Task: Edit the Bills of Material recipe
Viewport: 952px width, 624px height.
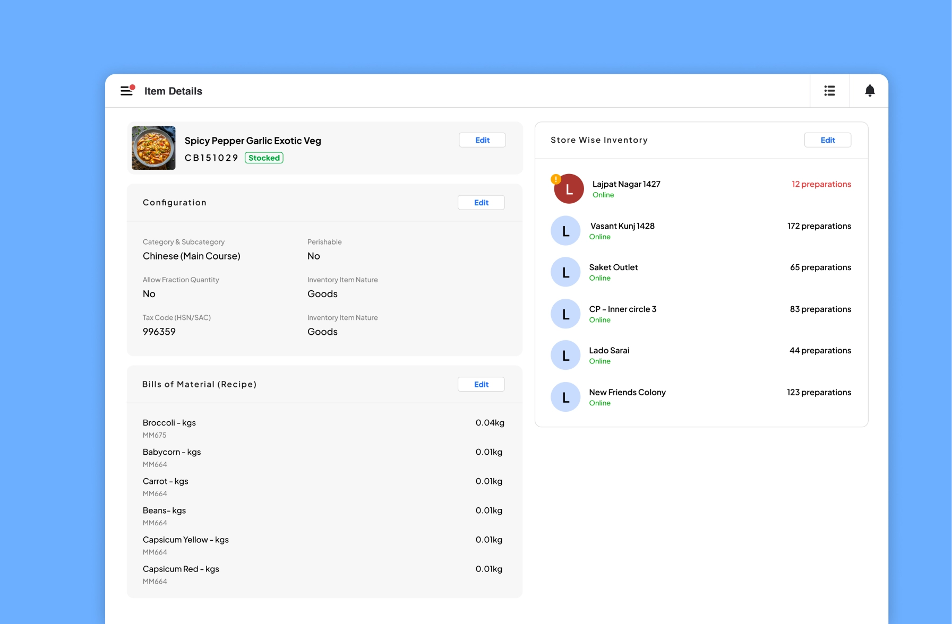Action: click(x=481, y=385)
